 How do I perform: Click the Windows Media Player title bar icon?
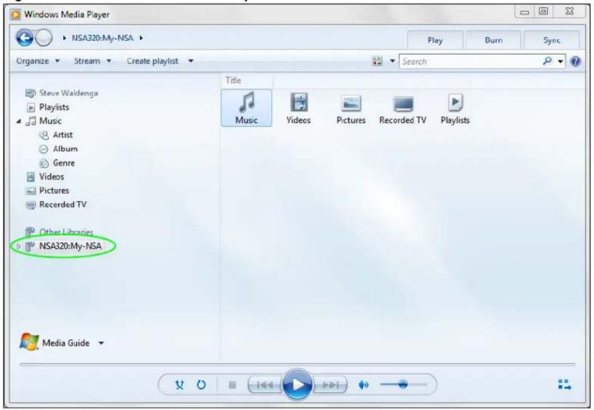16,15
